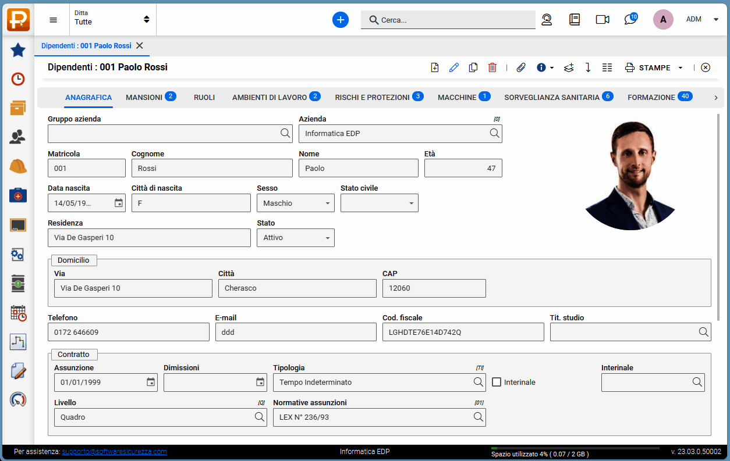Switch to the Mansioni tab

(x=144, y=97)
